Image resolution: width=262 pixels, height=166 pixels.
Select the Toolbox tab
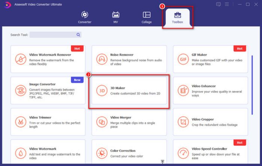point(177,18)
